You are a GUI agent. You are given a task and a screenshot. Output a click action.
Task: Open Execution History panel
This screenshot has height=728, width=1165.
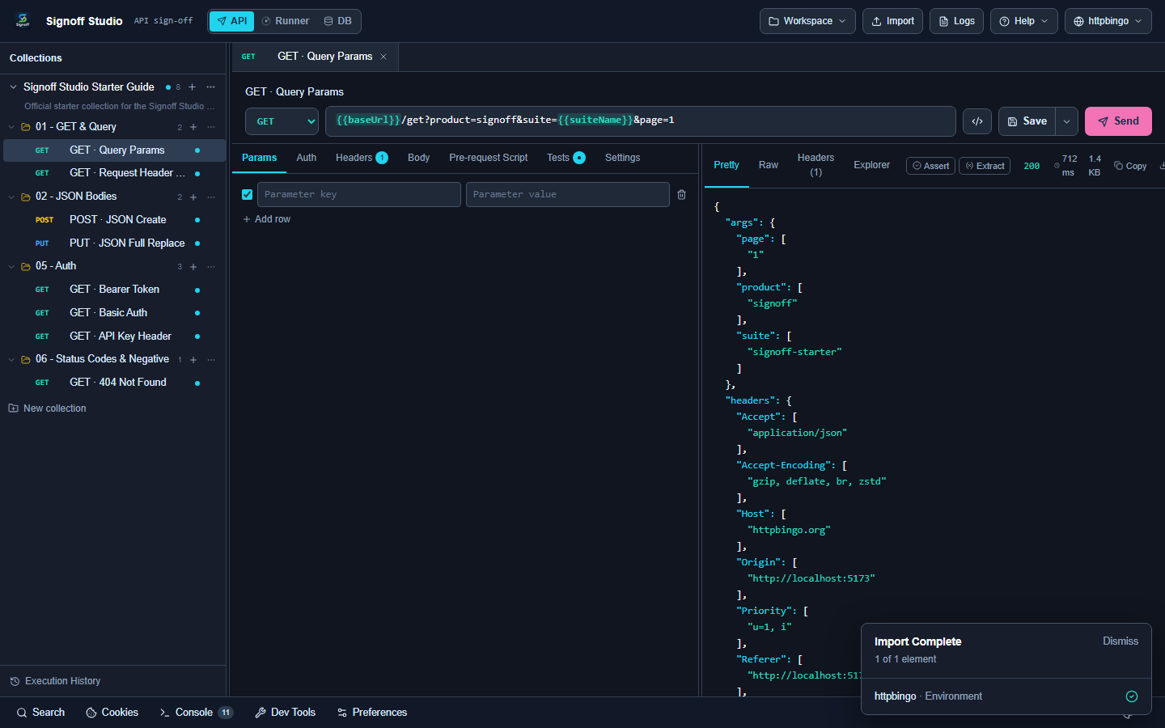(55, 681)
